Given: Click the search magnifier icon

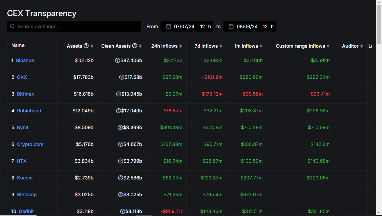Looking at the screenshot, I should point(12,26).
